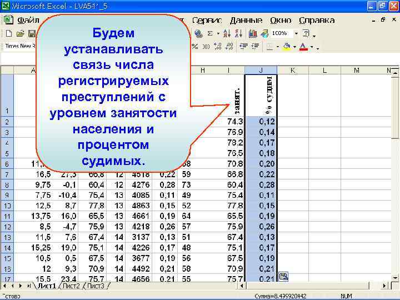Click the Drawing toolbar icon
The width and height of the screenshot is (400, 300).
(x=264, y=33)
